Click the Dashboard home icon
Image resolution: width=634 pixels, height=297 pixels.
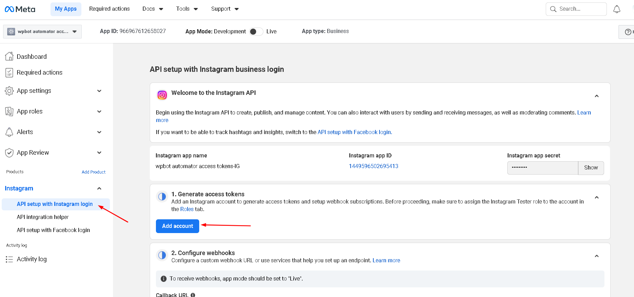point(9,56)
